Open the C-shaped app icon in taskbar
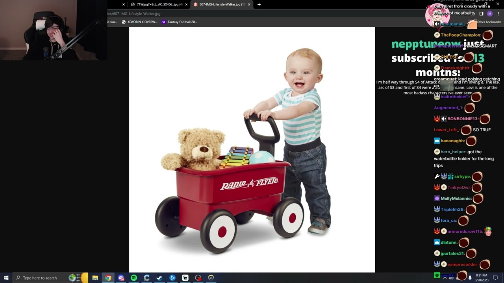The height and width of the screenshot is (283, 504). pos(146,278)
